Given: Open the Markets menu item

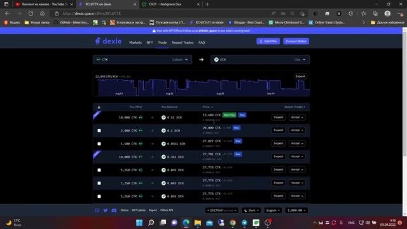Looking at the screenshot, I should coord(135,43).
